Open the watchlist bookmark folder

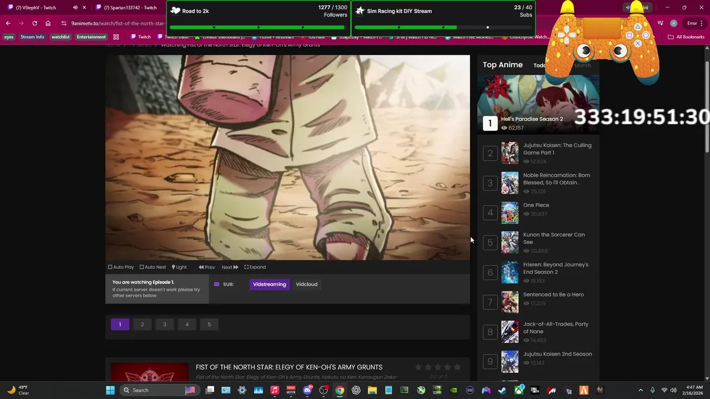tap(60, 37)
